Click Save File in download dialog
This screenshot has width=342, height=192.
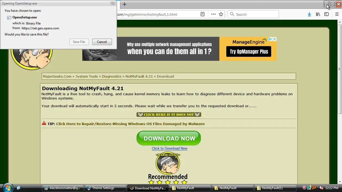(79, 42)
